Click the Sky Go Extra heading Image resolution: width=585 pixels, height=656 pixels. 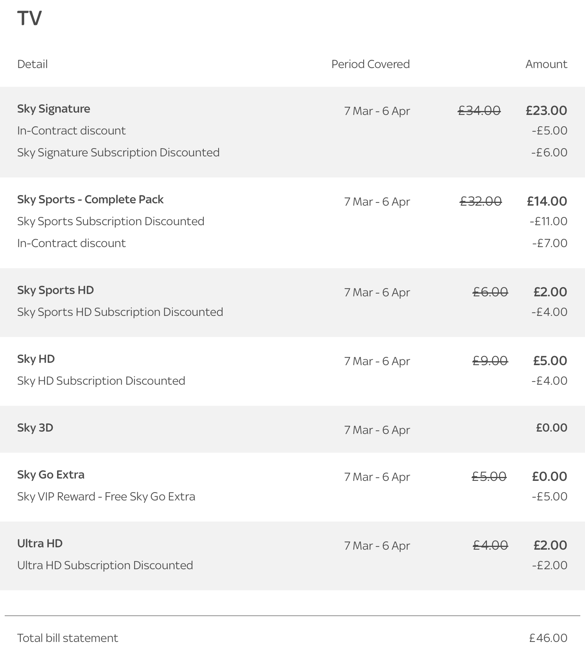tap(51, 475)
